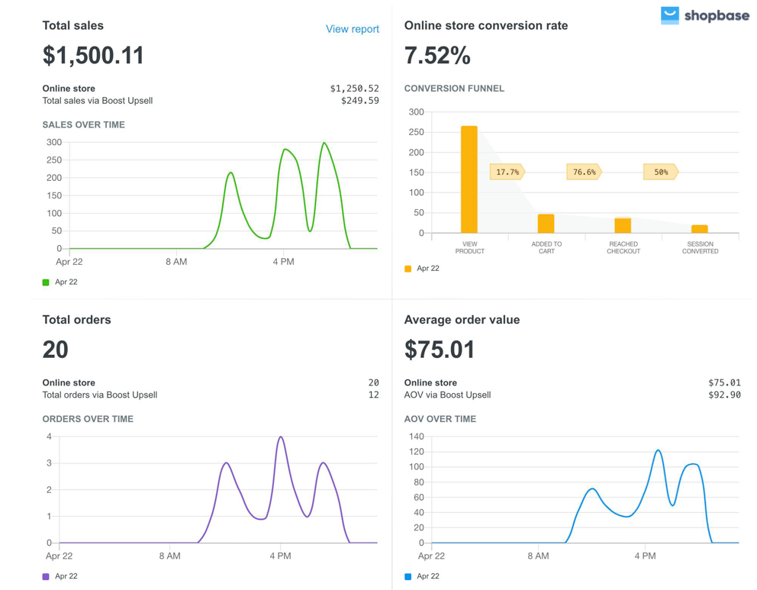
Task: Click the Total sales card heading
Action: (x=73, y=26)
